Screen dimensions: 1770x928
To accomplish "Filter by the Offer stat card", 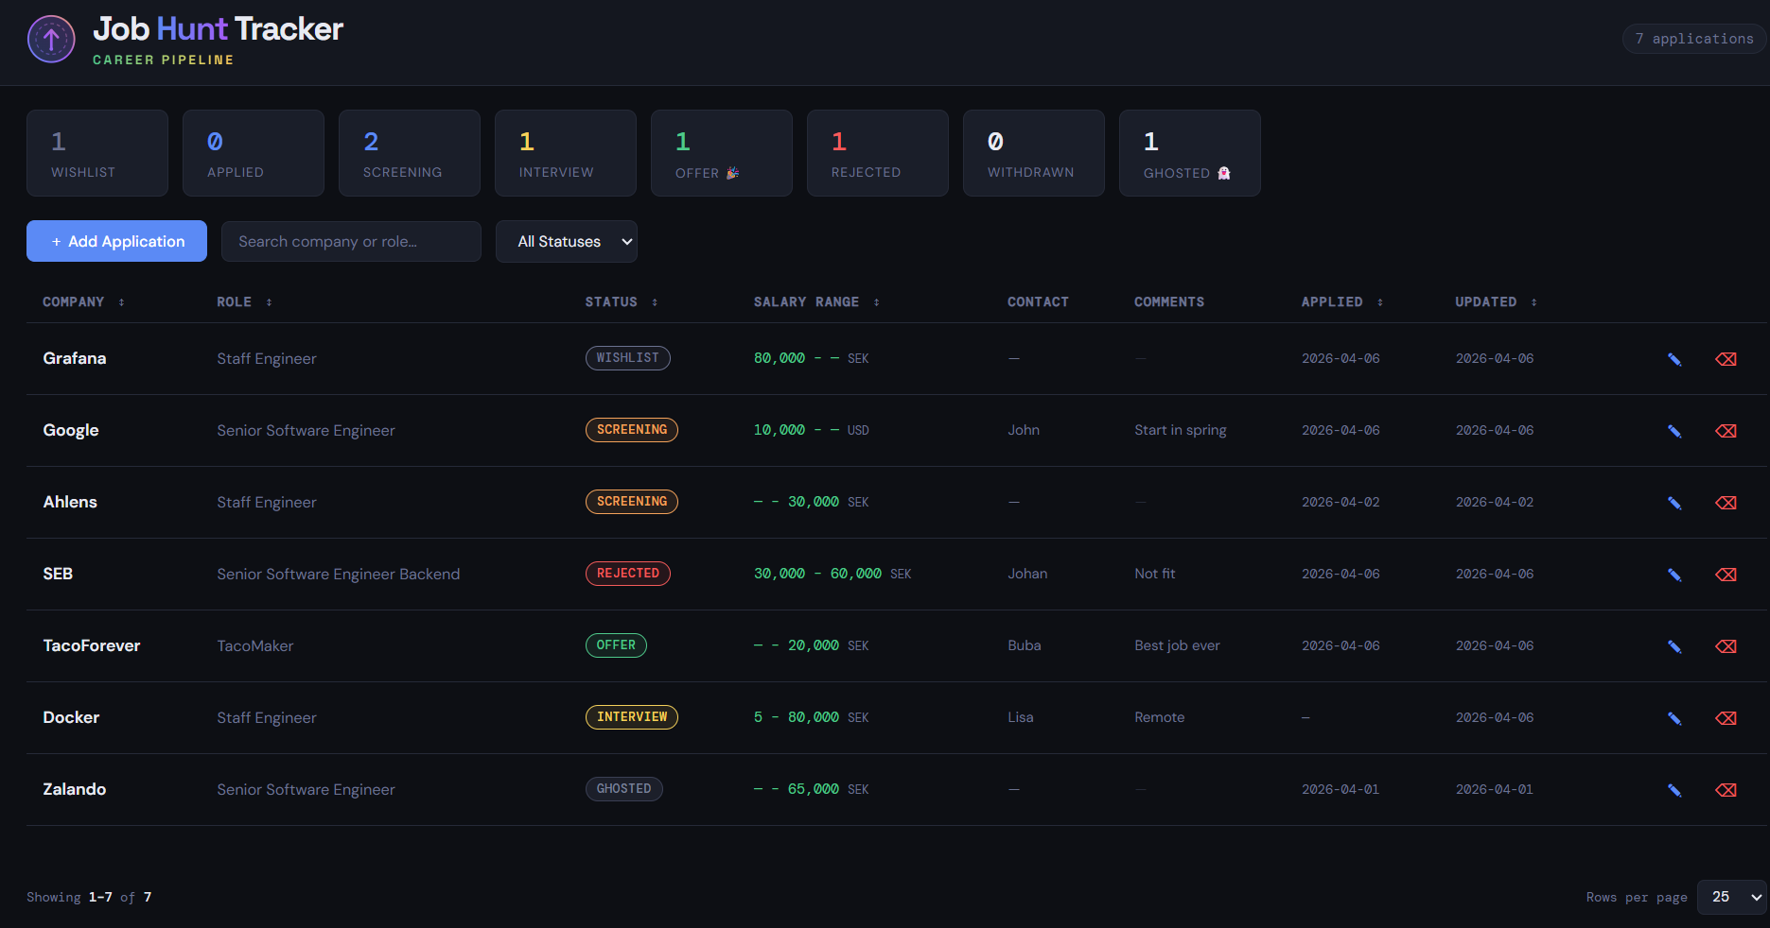I will [x=722, y=153].
